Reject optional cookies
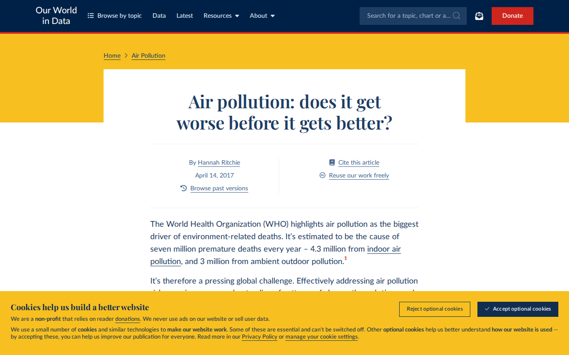 tap(435, 309)
